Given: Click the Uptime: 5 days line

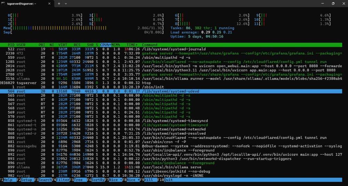Looking at the screenshot, I should tap(197, 37).
